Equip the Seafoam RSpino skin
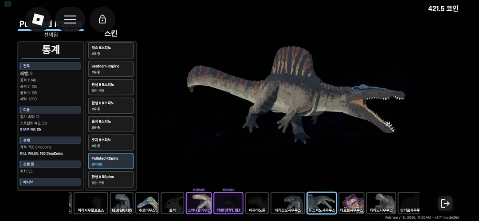 (x=111, y=69)
